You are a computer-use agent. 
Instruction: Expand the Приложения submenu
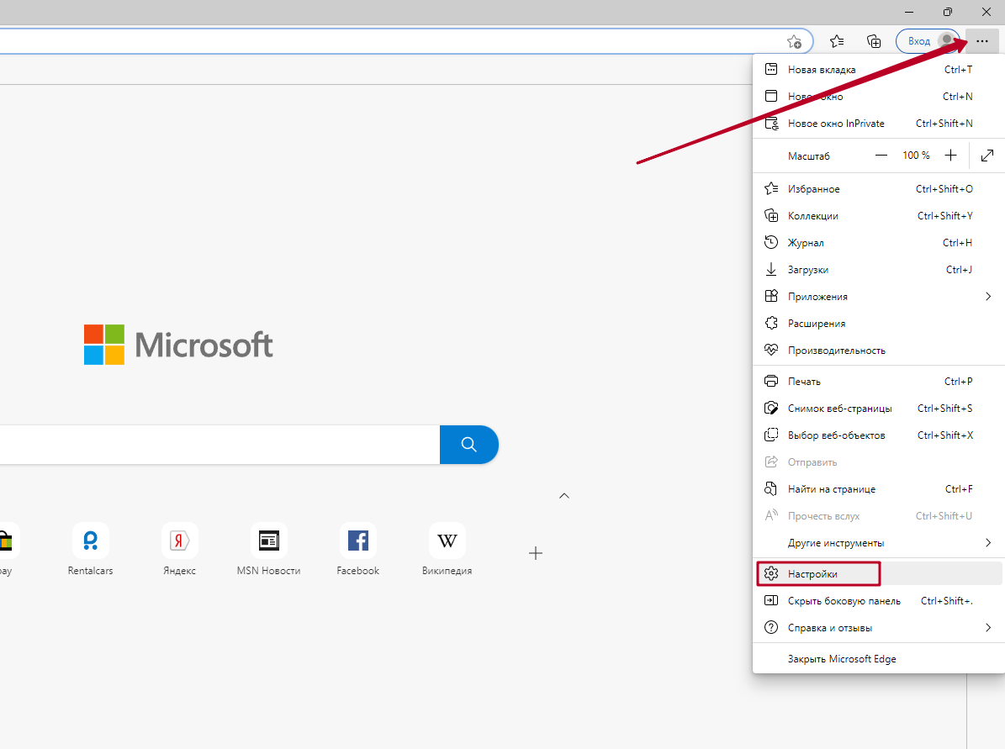(x=878, y=297)
